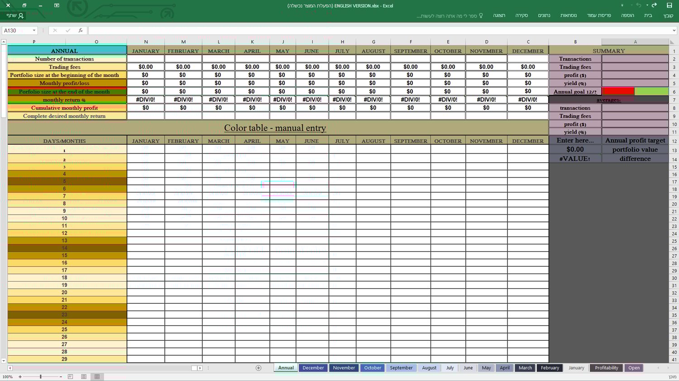
Task: Open the Page Layout (פריסת עמוד) tab
Action: pos(599,15)
